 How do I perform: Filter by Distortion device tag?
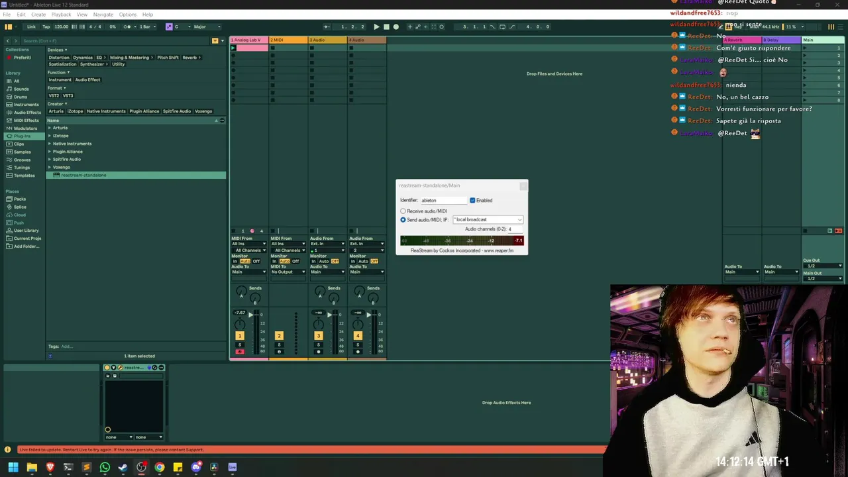59,58
